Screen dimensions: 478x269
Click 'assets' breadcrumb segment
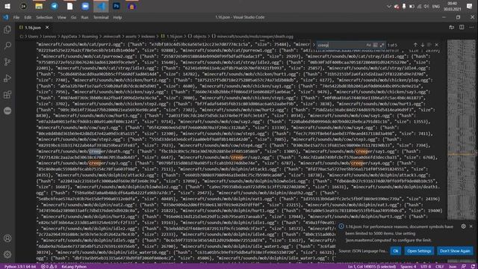click(131, 37)
